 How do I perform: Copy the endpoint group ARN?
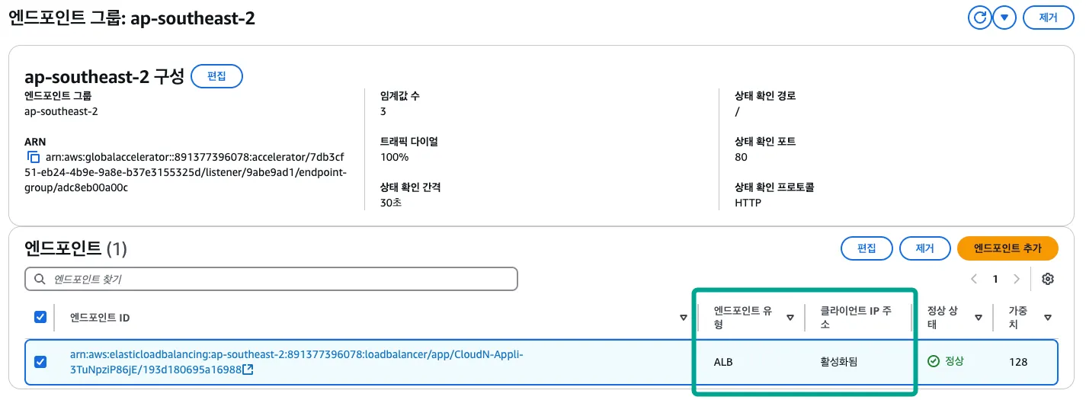(x=34, y=158)
